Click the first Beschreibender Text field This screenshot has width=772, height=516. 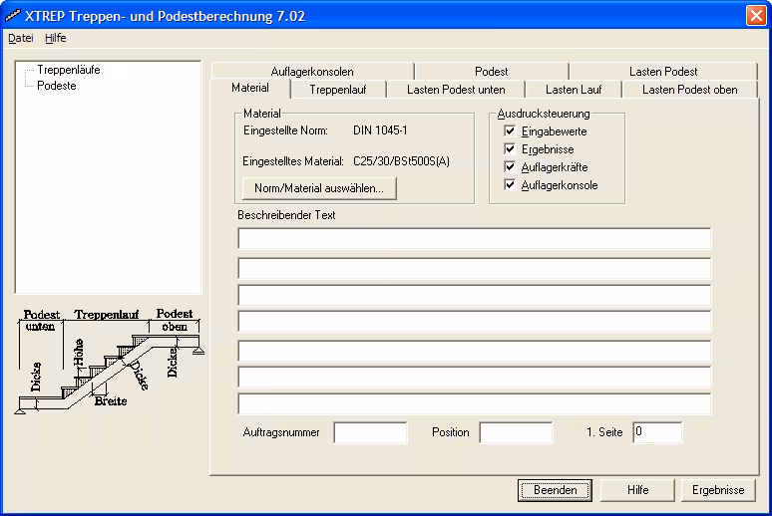tap(474, 238)
